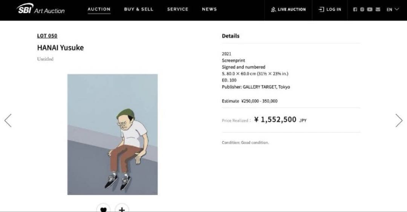Open the Instagram social icon
This screenshot has width=407, height=212.
(x=363, y=9)
